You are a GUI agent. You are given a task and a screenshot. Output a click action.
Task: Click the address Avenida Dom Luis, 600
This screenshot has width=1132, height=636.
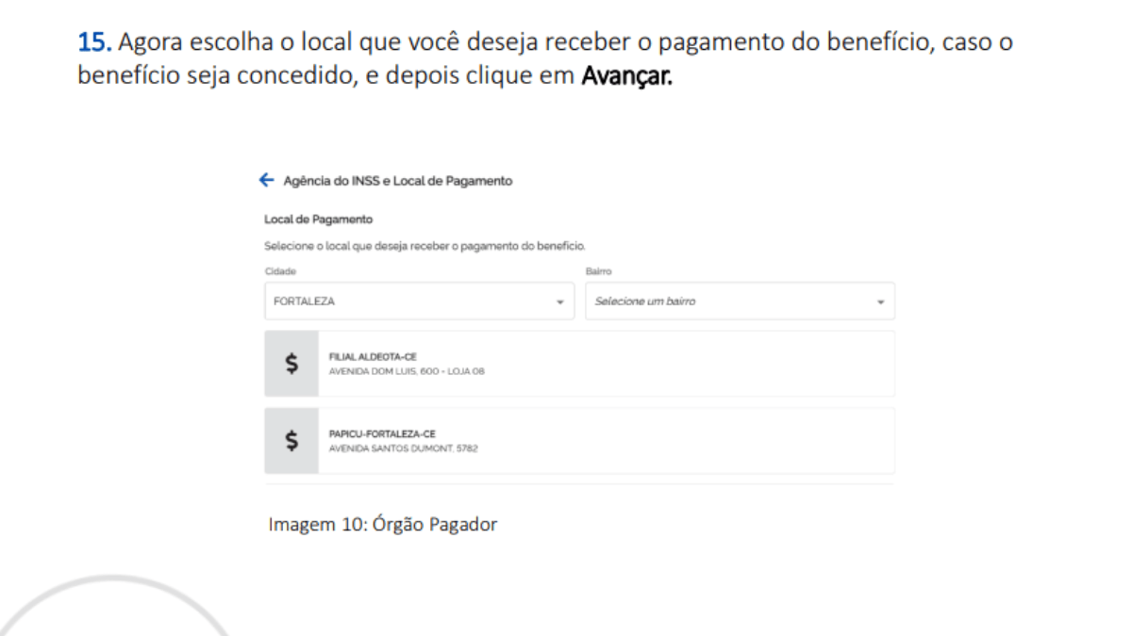coord(407,371)
